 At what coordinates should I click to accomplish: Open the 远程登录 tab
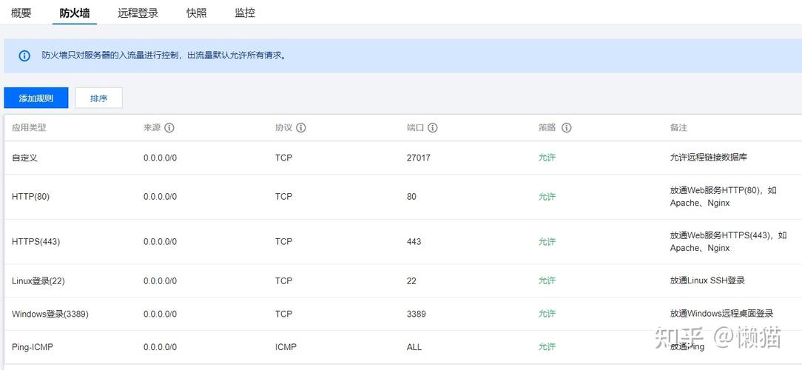click(x=138, y=13)
